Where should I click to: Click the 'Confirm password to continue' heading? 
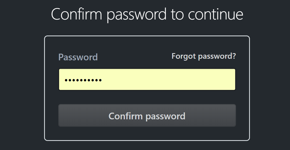[x=147, y=14]
